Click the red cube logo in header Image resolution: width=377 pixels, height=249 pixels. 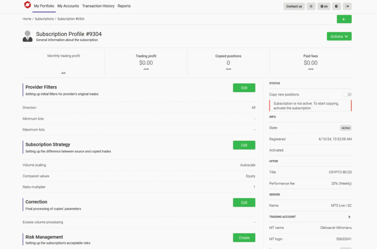(27, 5)
